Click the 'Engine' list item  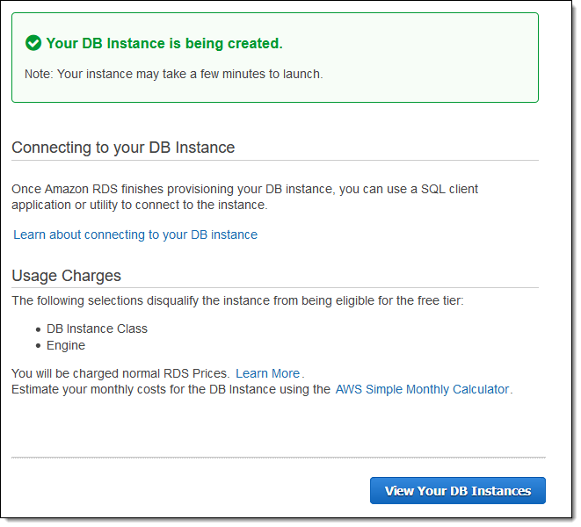click(x=66, y=345)
